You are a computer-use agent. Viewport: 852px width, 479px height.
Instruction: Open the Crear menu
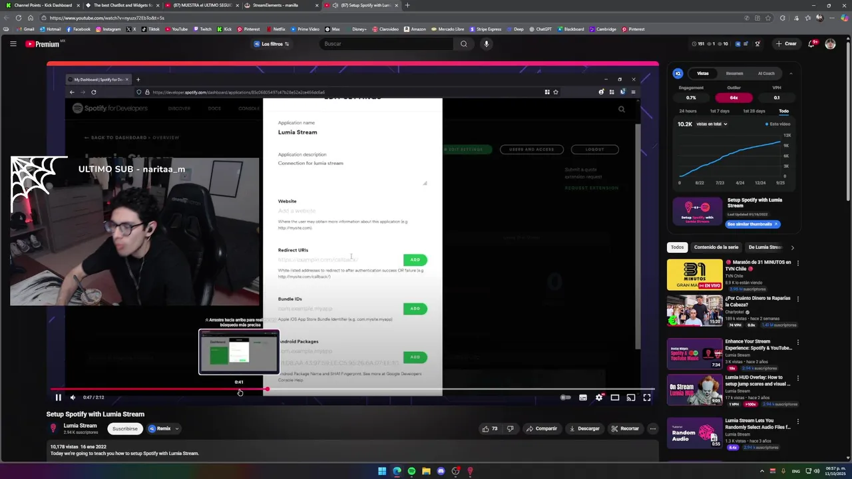click(x=786, y=44)
